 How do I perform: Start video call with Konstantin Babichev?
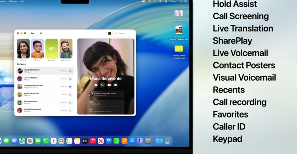click(x=70, y=87)
